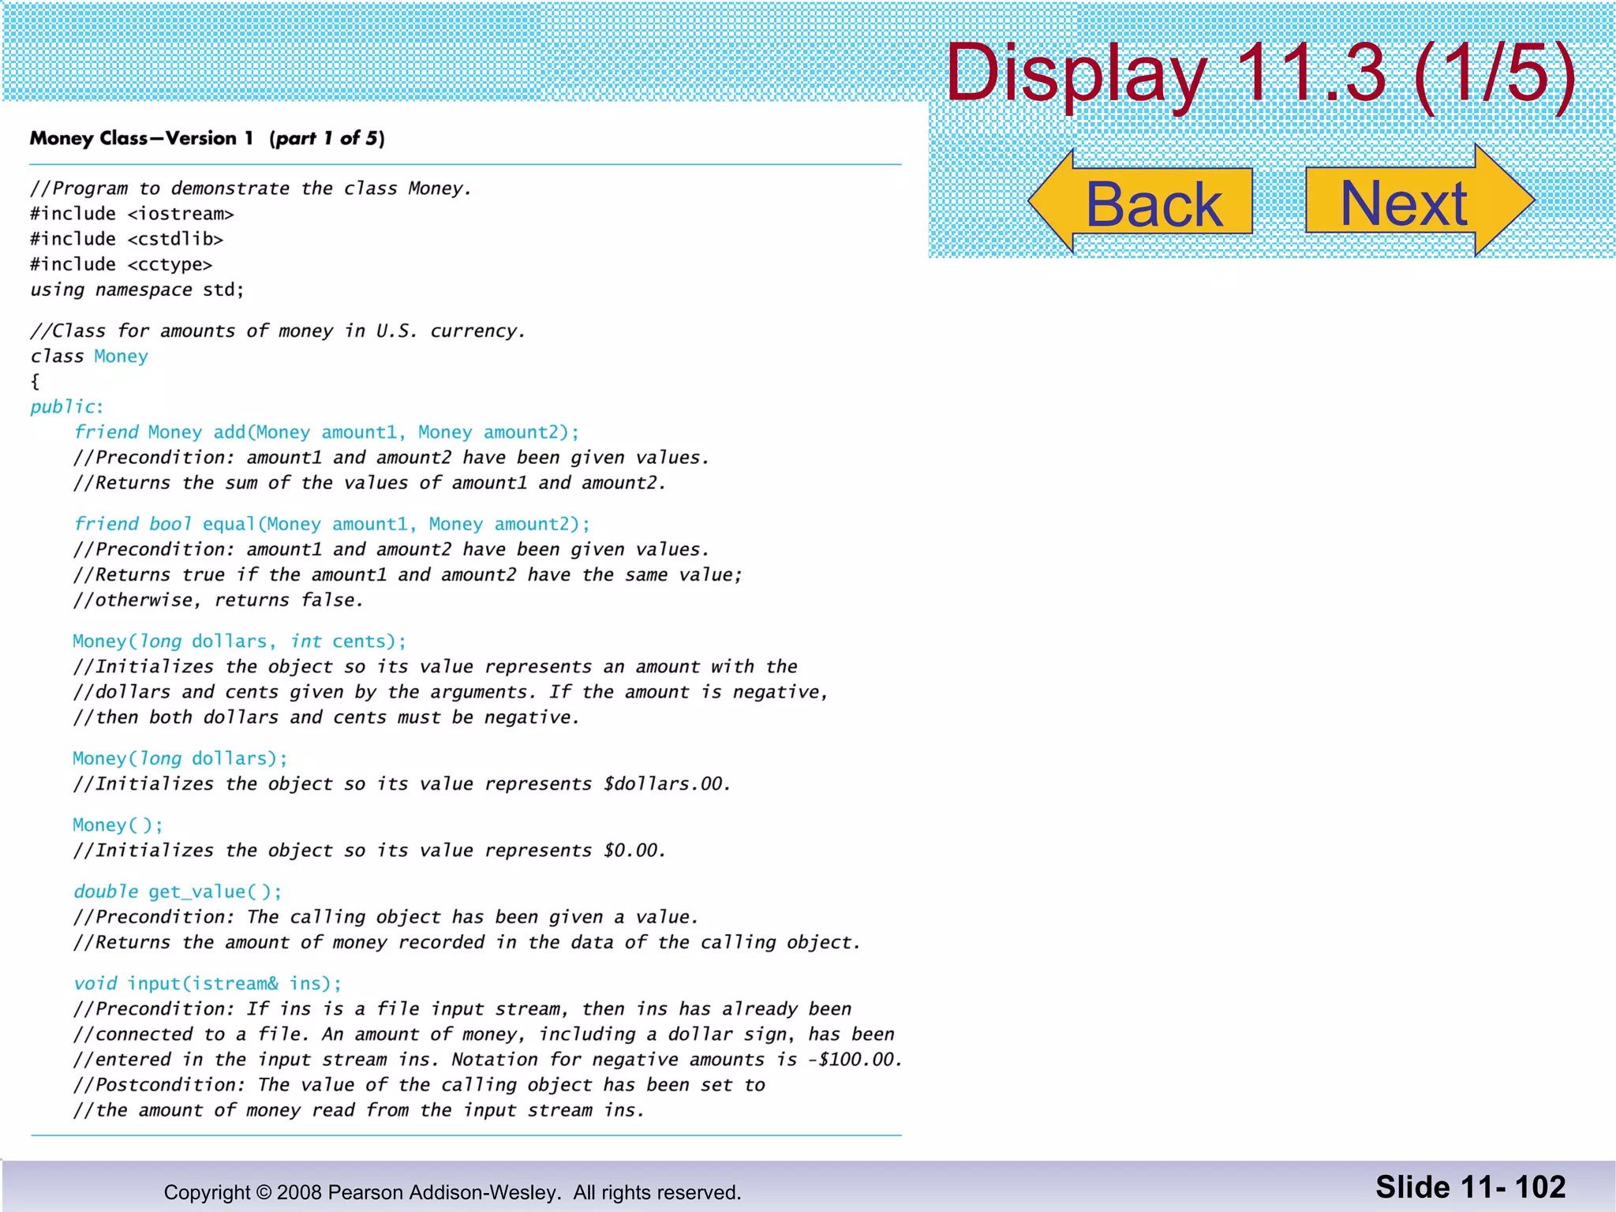Click the //Postcondition comment line
The width and height of the screenshot is (1616, 1212).
pos(419,1085)
